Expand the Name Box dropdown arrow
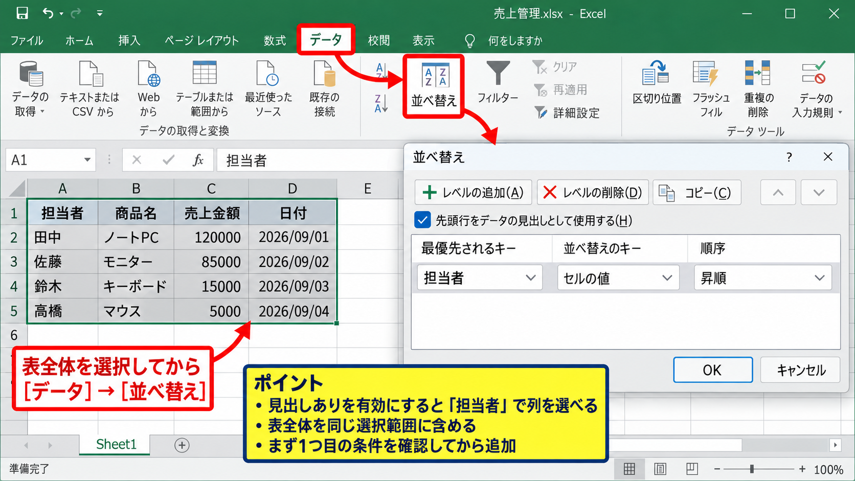Viewport: 855px width, 481px height. 87,160
